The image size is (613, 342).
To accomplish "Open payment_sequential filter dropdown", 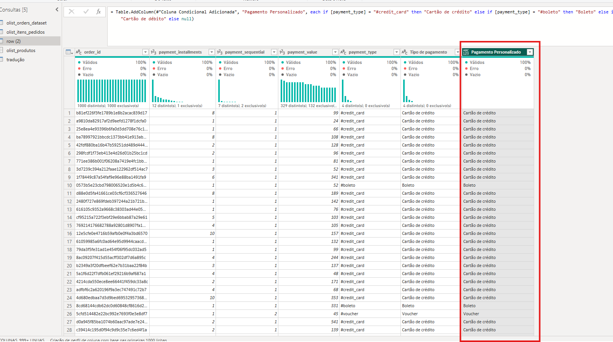I will coord(274,52).
